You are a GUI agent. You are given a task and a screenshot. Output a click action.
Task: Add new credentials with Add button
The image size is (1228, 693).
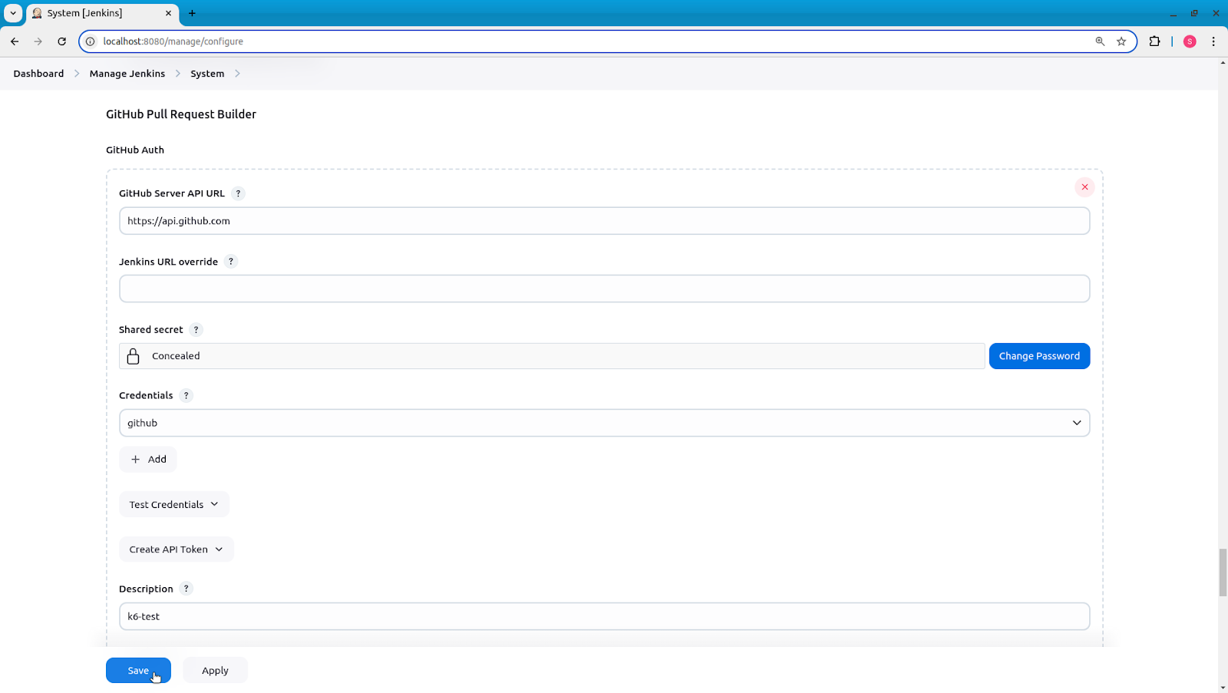pyautogui.click(x=148, y=459)
